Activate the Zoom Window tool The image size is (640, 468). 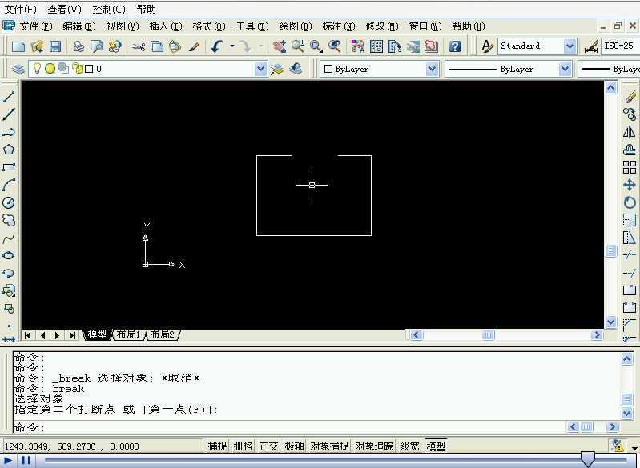316,46
